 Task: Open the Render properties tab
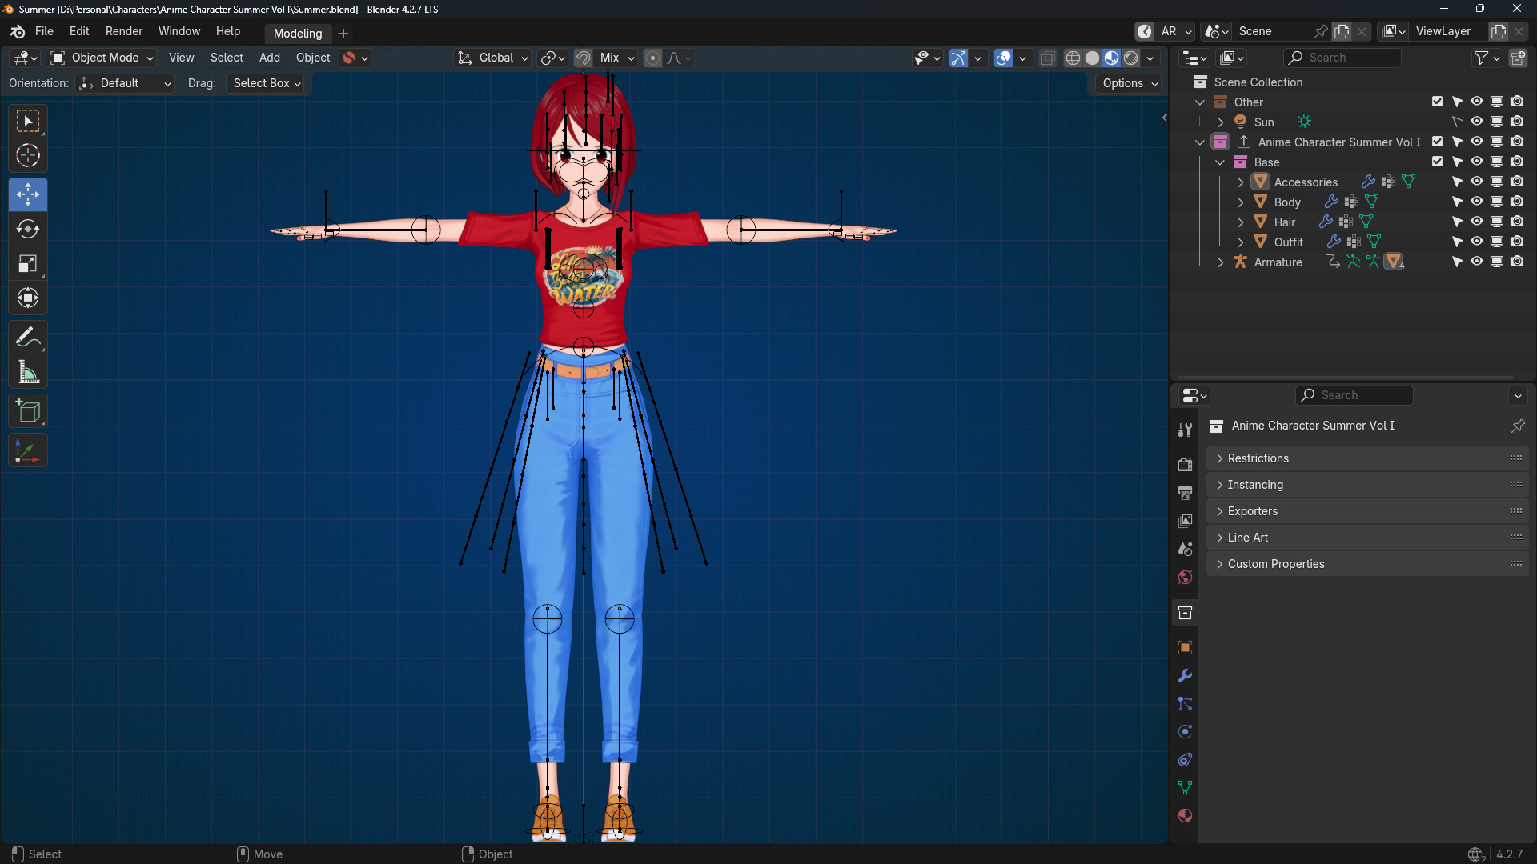click(1186, 465)
